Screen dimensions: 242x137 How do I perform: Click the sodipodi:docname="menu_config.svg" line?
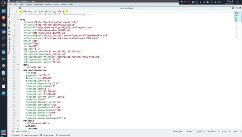[x=45, y=54]
